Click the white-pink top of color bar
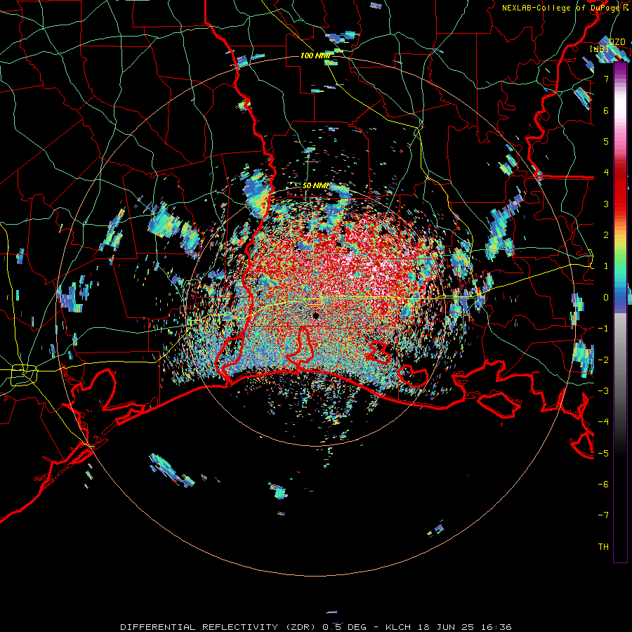This screenshot has height=632, width=632. click(620, 109)
